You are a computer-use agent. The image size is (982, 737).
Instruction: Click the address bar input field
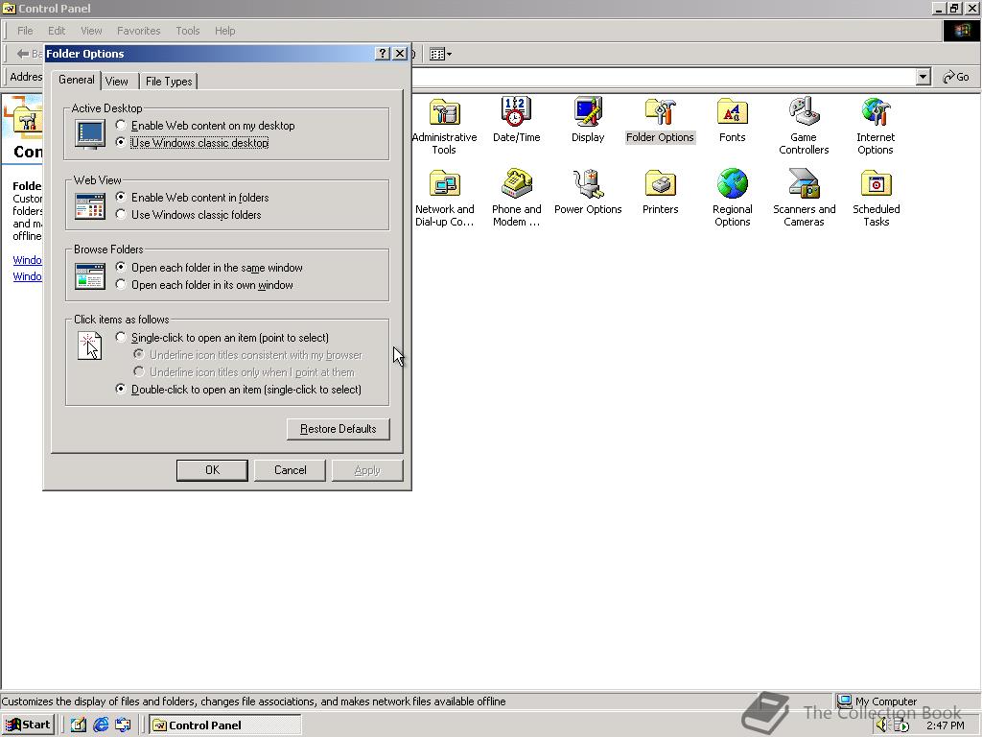[663, 77]
